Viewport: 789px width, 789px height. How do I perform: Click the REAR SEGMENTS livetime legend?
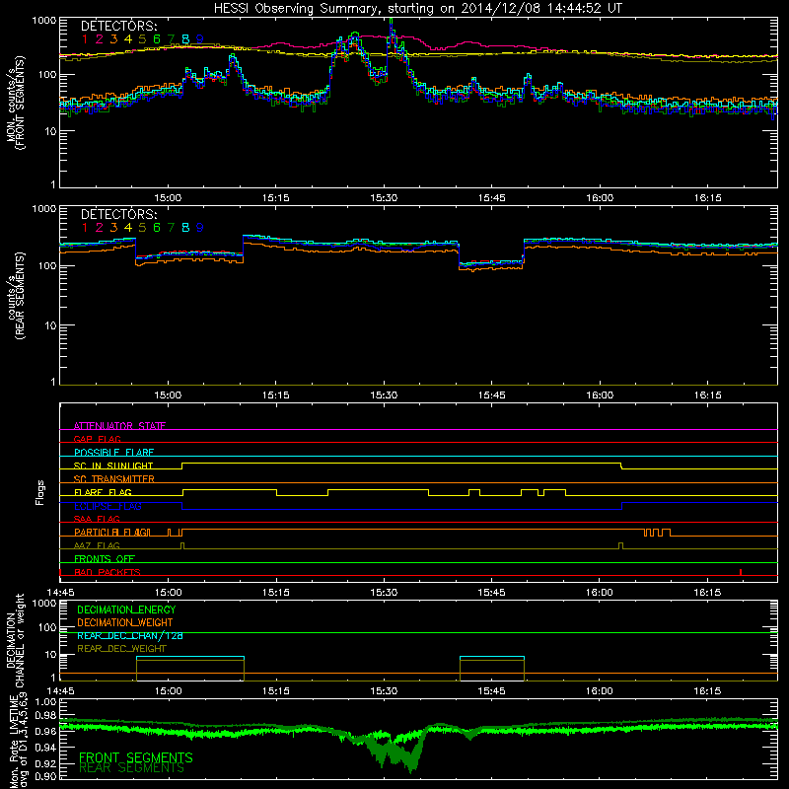pos(131,768)
